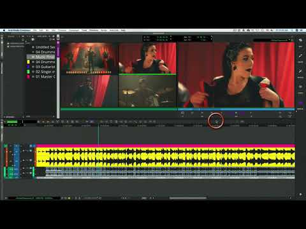Switch to the wide stage master camera angle
Image resolution: width=306 pixels, height=229 pixels.
pos(89,59)
